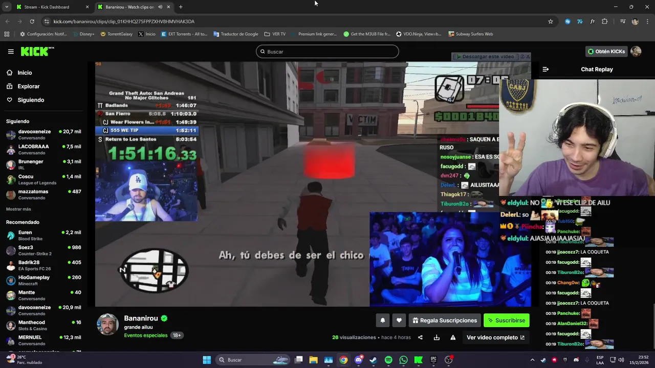The image size is (655, 368).
Task: Expand Mostrar más in followed channels
Action: [x=18, y=209]
